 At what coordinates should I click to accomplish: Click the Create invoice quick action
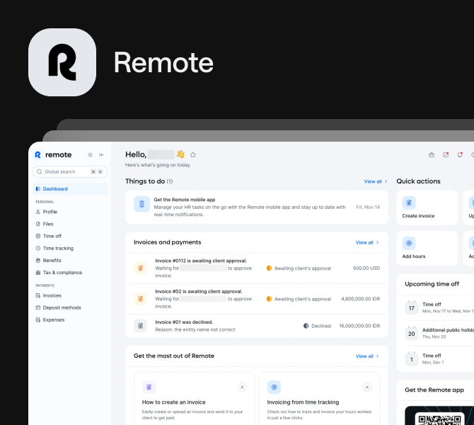click(x=427, y=208)
